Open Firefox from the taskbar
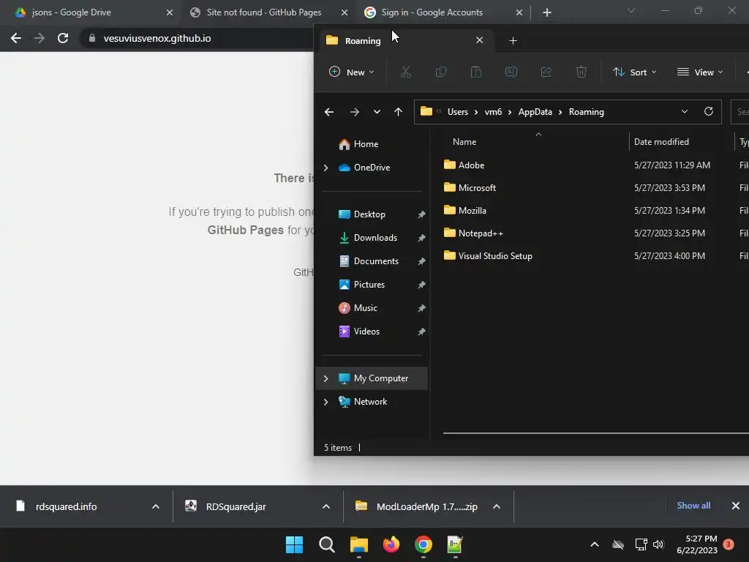The width and height of the screenshot is (749, 562). tap(391, 544)
